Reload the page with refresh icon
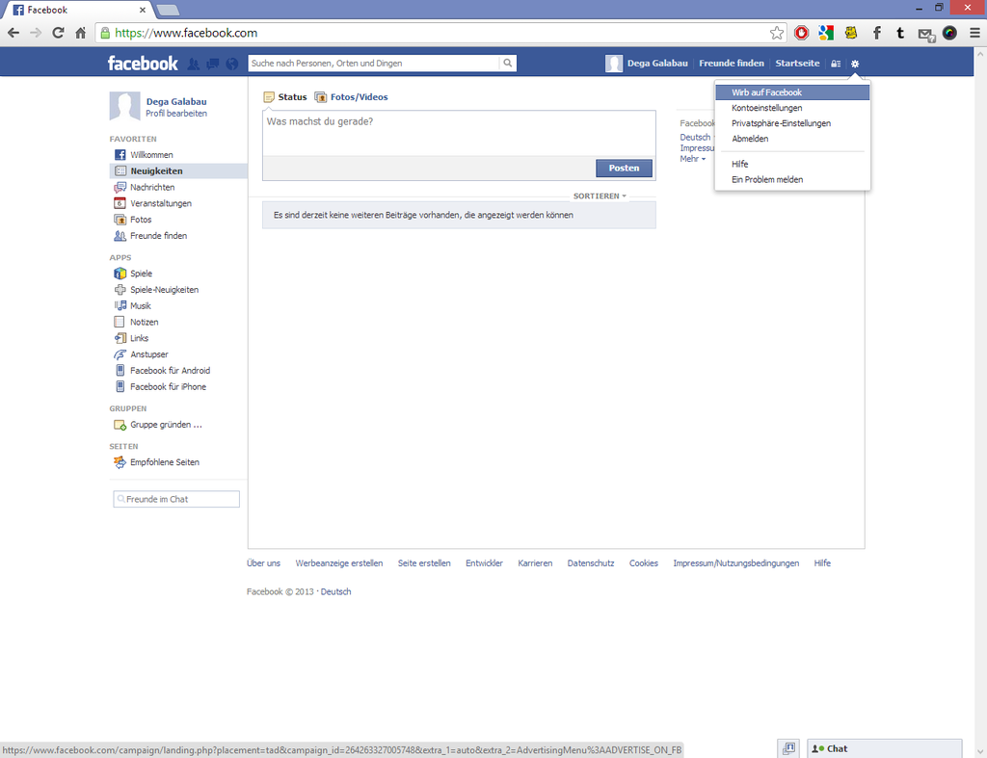Image resolution: width=987 pixels, height=758 pixels. point(58,33)
